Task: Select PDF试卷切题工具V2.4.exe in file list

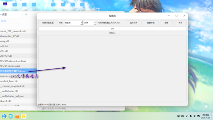Action: click(18, 71)
